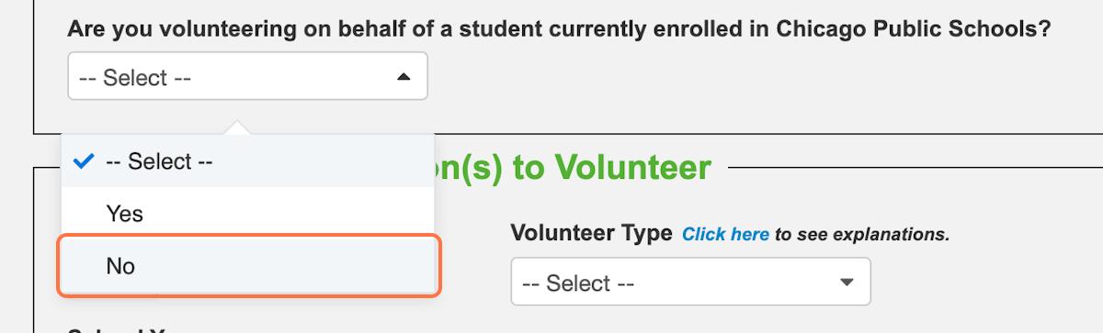
Task: Click the Chicago Public Schools question select box
Action: [247, 76]
